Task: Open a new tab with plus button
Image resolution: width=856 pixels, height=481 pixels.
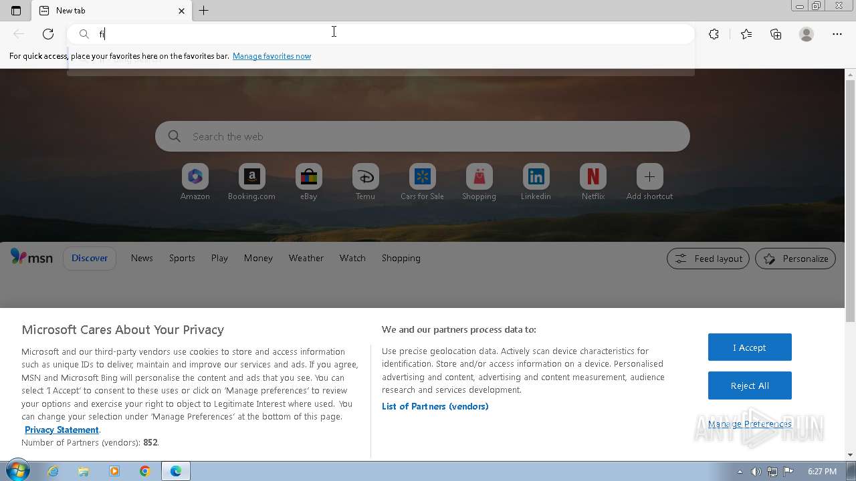Action: pyautogui.click(x=204, y=11)
